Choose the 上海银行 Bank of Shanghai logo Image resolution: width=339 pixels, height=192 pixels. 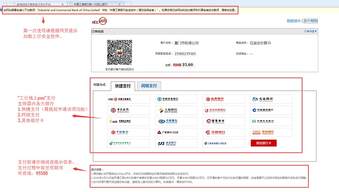pyautogui.click(x=176, y=110)
